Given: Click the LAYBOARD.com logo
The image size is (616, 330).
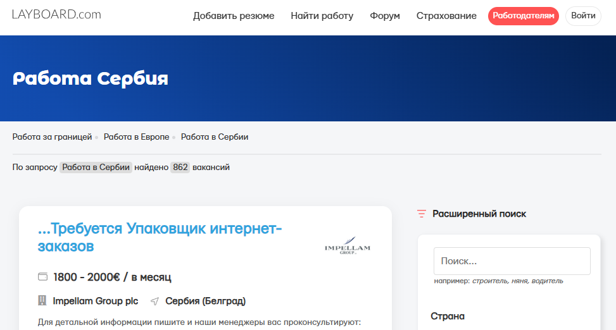Looking at the screenshot, I should click(x=56, y=15).
